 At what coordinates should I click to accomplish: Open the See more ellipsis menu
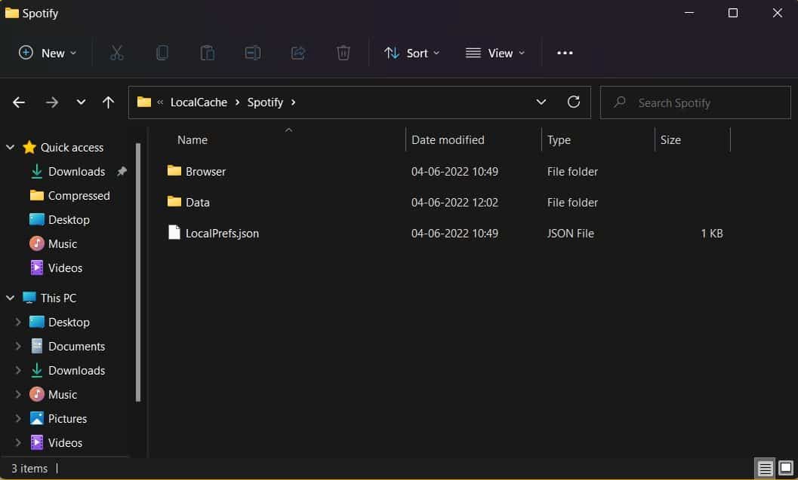(565, 53)
